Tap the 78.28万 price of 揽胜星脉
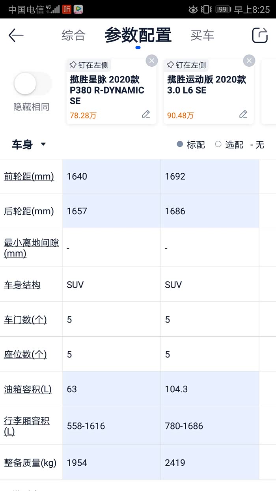 83,116
